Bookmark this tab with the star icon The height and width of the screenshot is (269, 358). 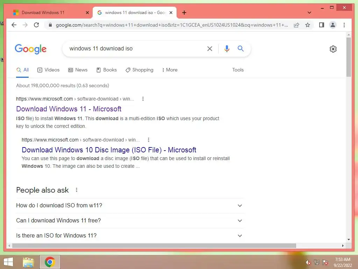(308, 25)
